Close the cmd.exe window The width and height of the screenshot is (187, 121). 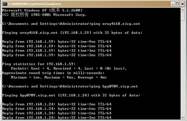(182, 4)
